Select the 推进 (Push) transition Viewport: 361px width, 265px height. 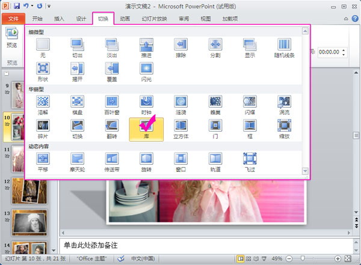pyautogui.click(x=146, y=48)
